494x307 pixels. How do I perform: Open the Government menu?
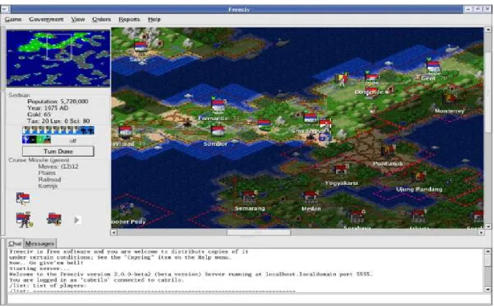(x=47, y=20)
